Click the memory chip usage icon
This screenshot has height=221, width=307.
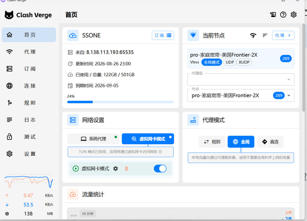point(7,214)
